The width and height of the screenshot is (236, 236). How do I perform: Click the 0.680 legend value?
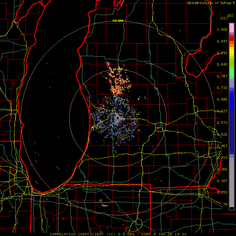(x=222, y=99)
